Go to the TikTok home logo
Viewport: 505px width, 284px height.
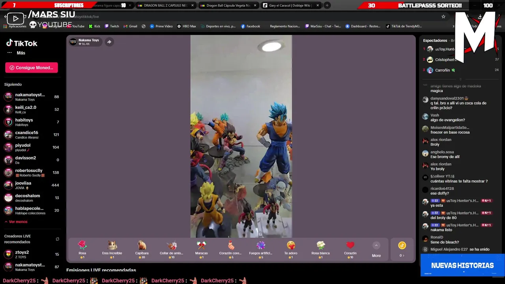click(x=22, y=43)
